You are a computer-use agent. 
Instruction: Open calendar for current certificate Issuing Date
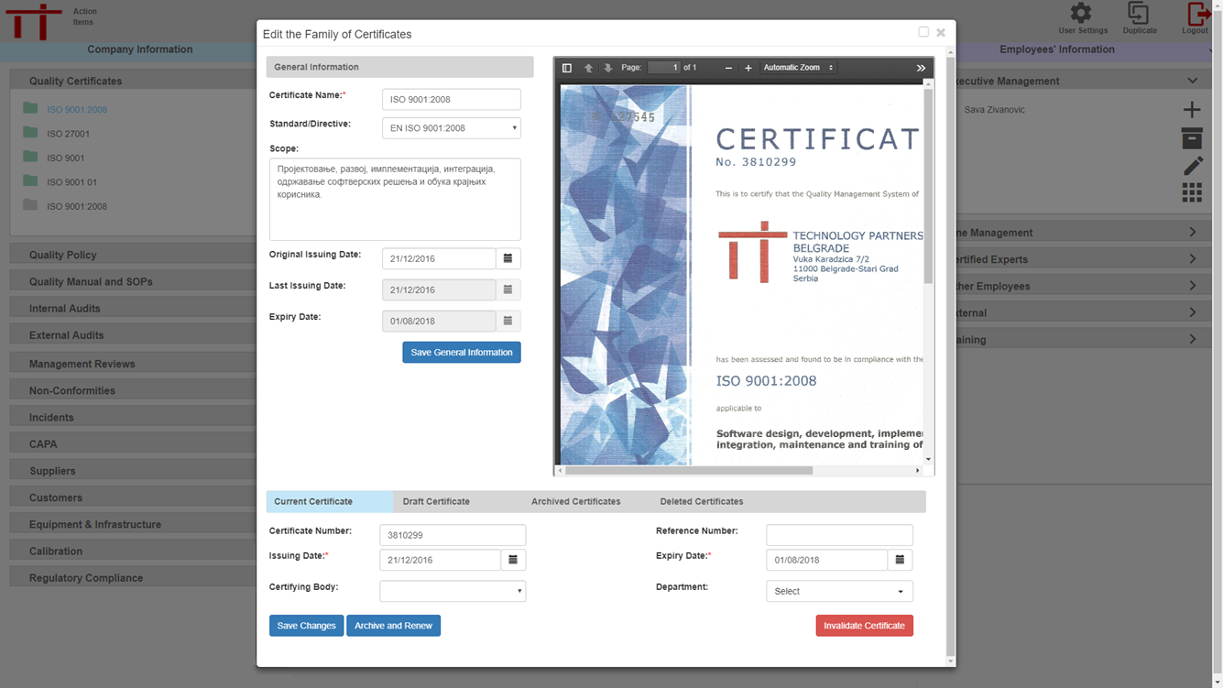[513, 560]
